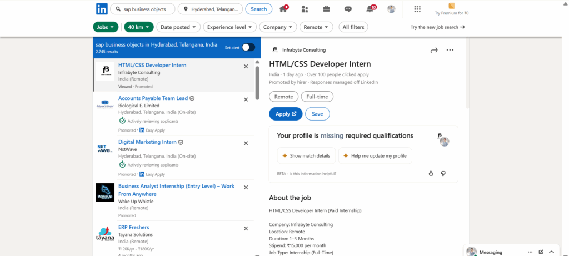Click the location search field
The height and width of the screenshot is (256, 569).
(x=211, y=9)
